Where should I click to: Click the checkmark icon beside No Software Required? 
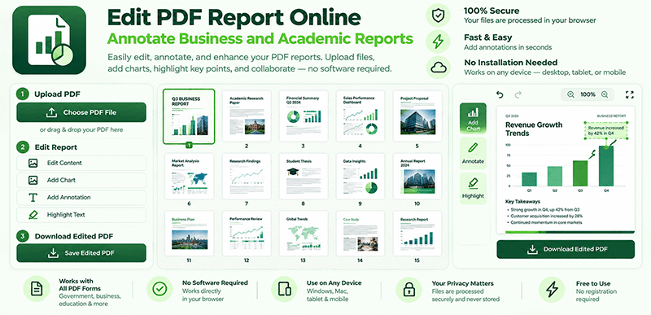click(159, 289)
